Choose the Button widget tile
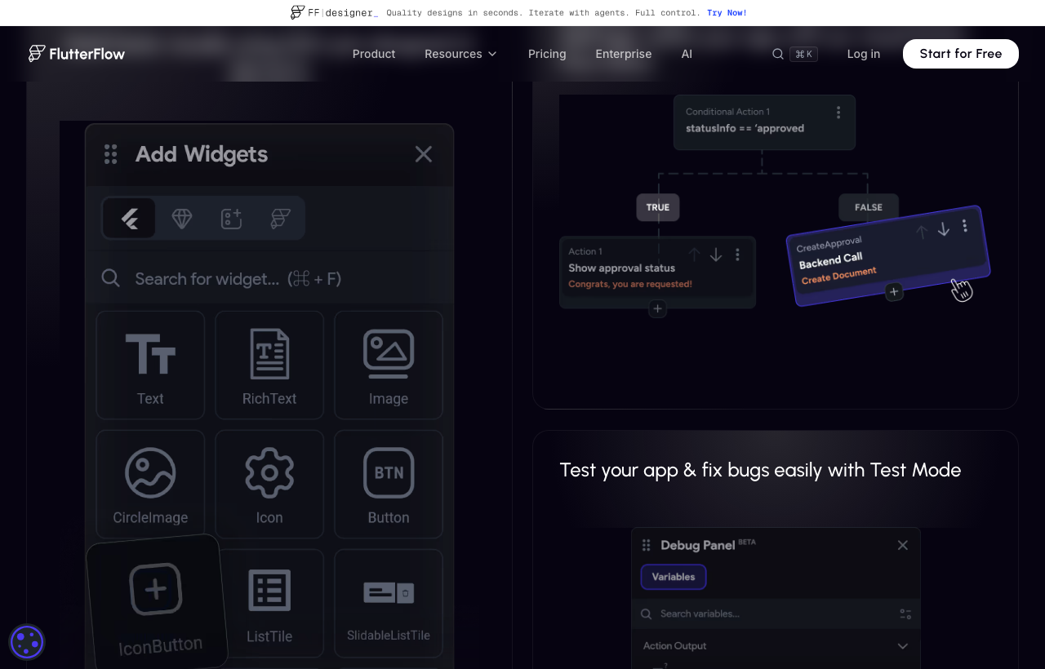The height and width of the screenshot is (669, 1045). click(389, 484)
